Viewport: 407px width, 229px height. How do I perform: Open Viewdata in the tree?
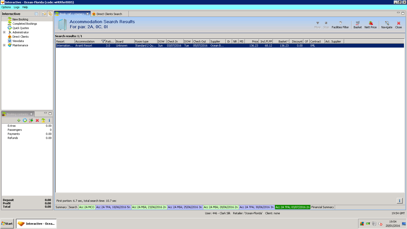coord(18,41)
